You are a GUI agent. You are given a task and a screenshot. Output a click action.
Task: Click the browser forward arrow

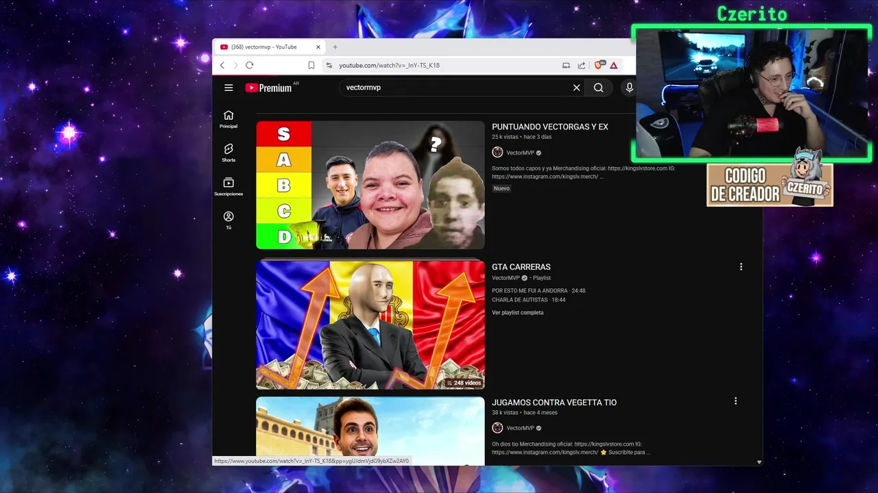tap(235, 65)
